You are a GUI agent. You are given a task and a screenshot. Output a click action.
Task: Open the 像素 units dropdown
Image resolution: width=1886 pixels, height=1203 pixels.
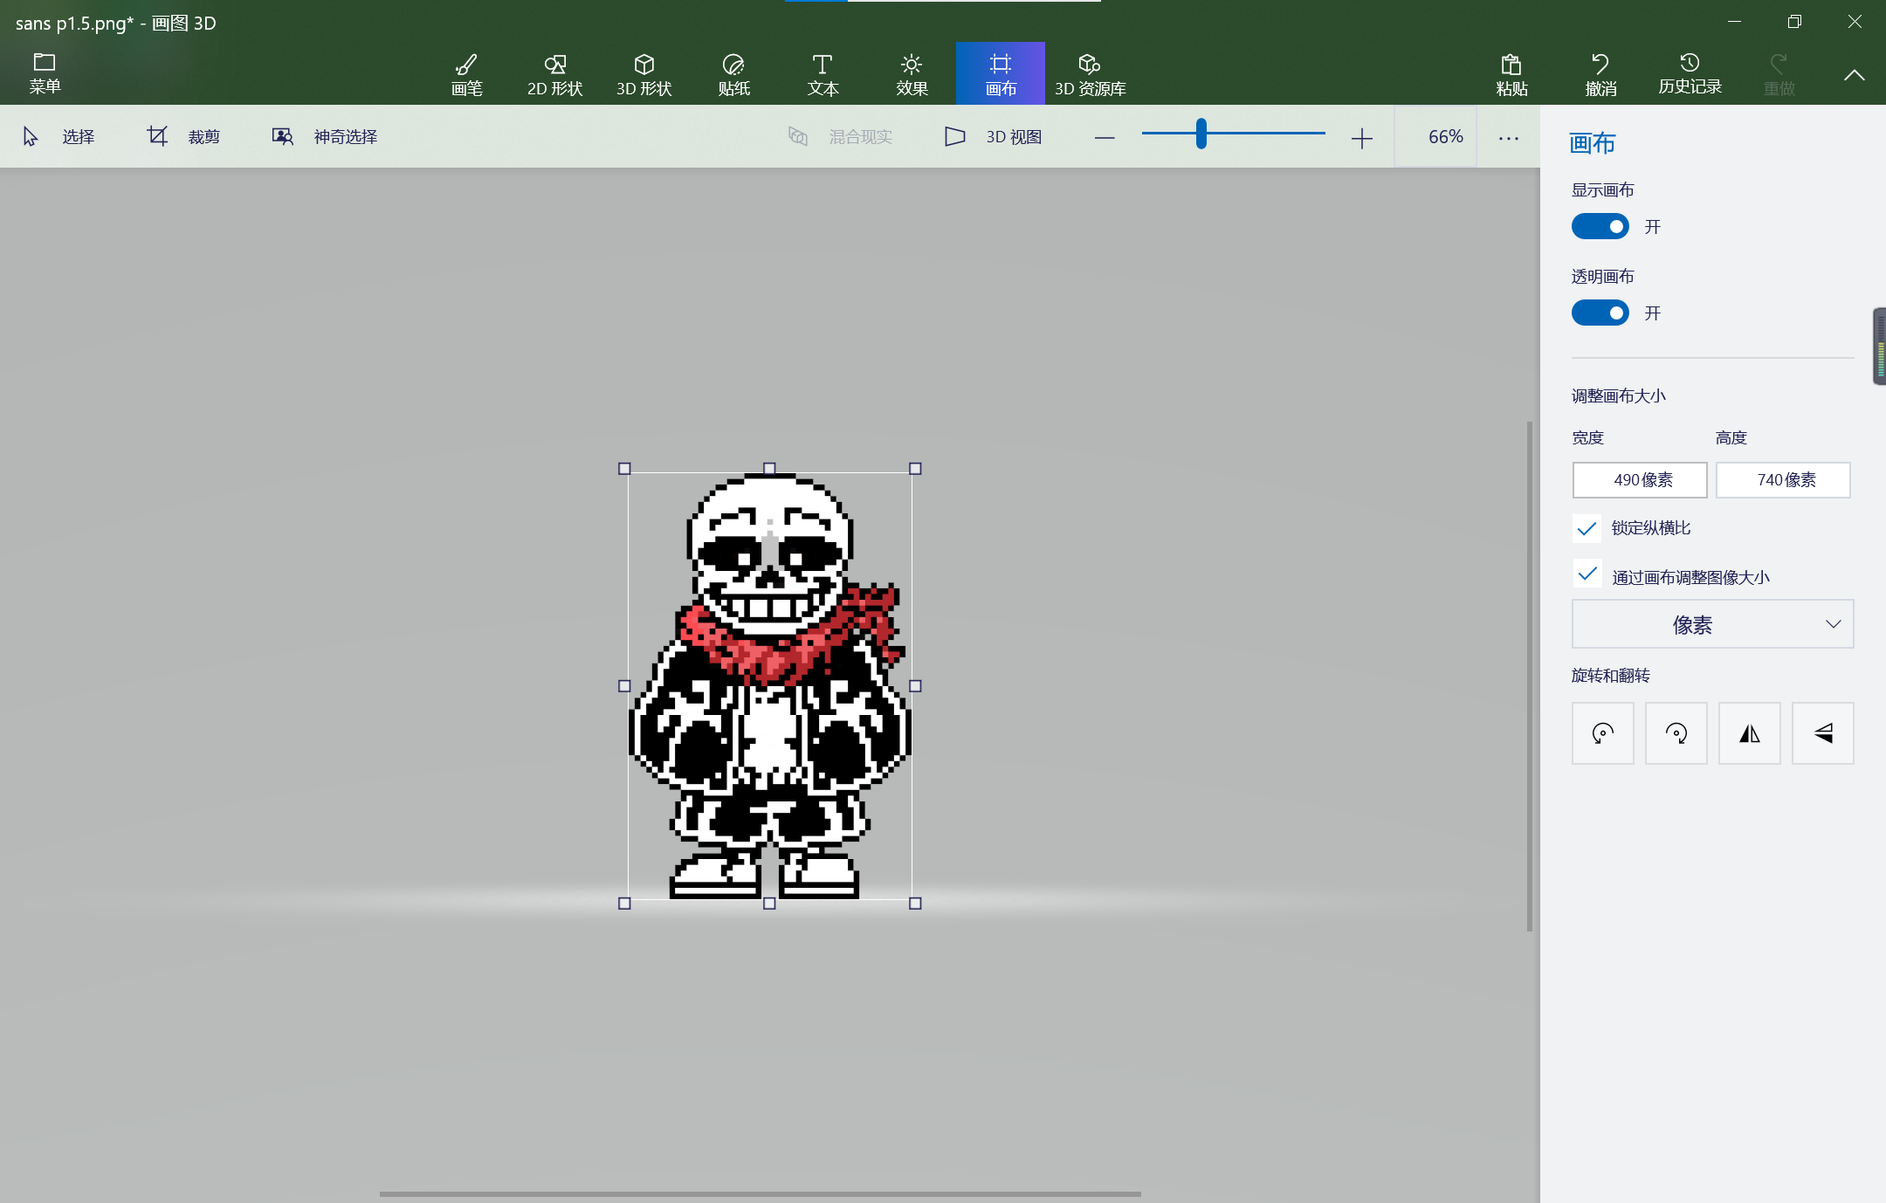point(1713,624)
